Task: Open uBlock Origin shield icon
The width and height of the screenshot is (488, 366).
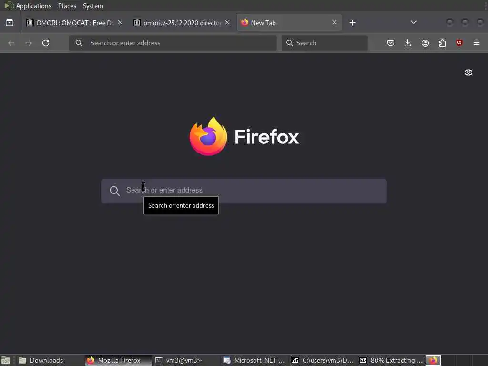Action: [x=459, y=43]
